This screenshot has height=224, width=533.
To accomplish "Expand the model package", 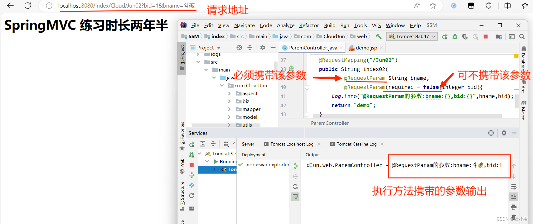I will 230,117.
